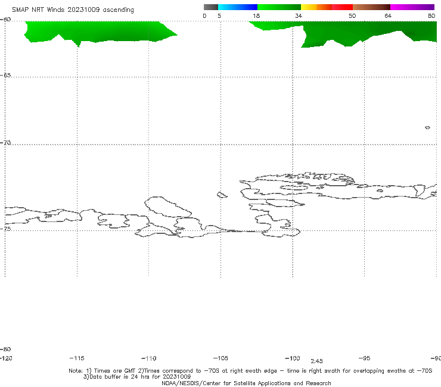Click the left green wind swath
Viewport: 441px width, 387px height.
tap(95, 32)
